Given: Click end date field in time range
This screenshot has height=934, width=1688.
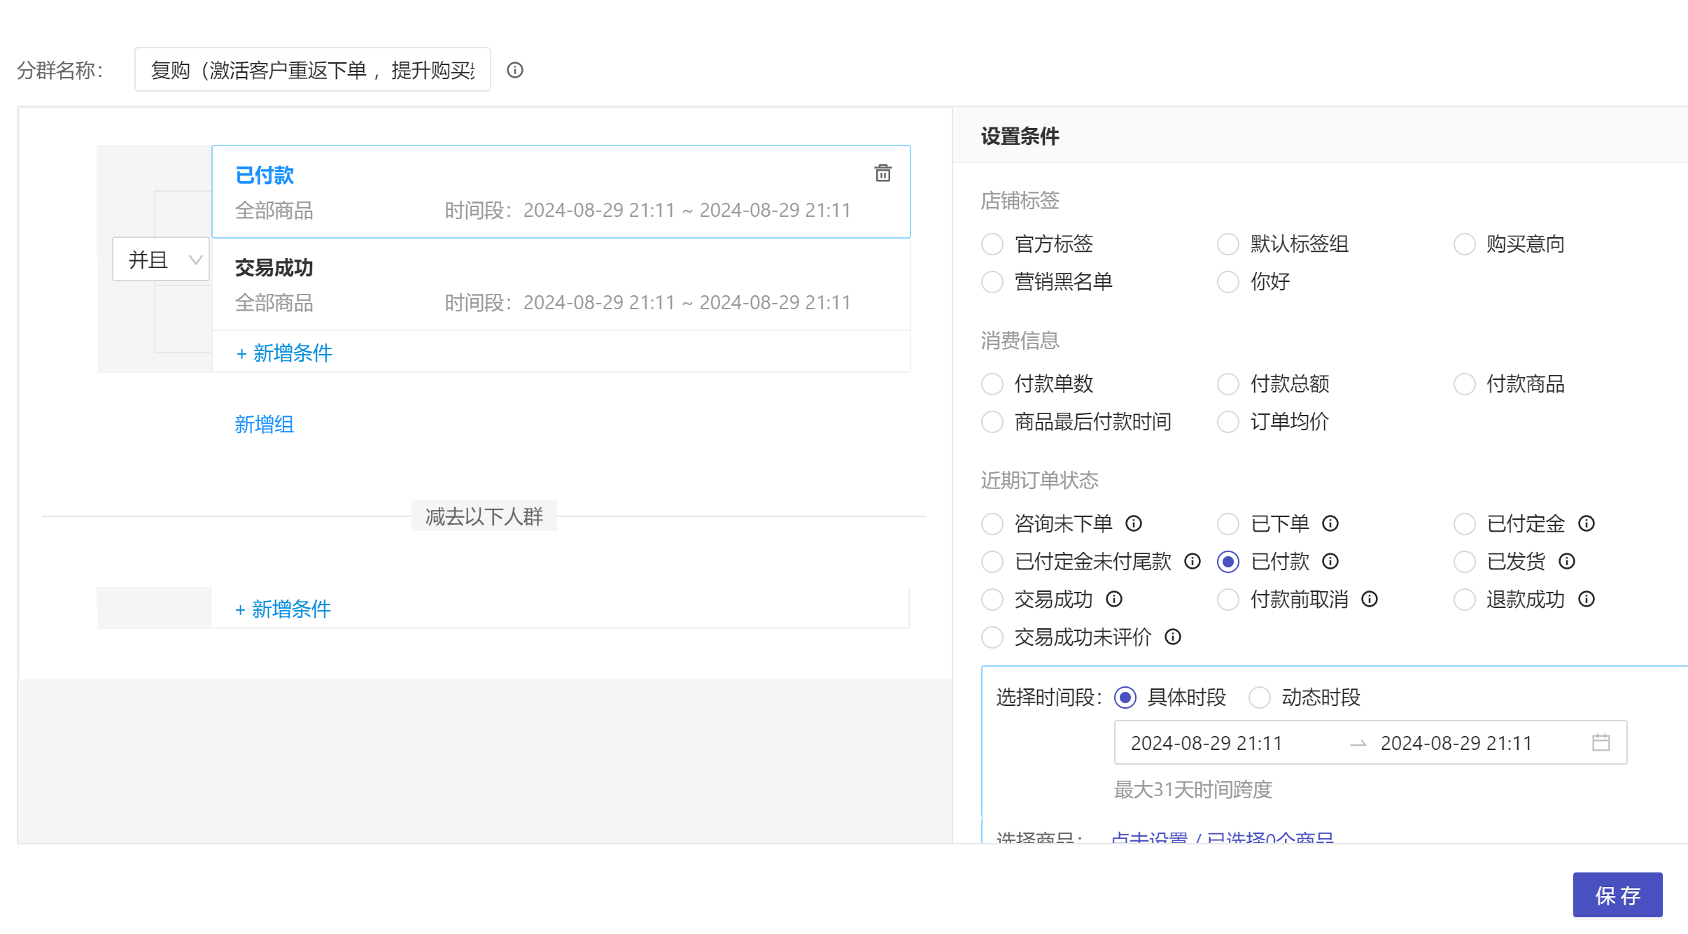Looking at the screenshot, I should [x=1456, y=743].
